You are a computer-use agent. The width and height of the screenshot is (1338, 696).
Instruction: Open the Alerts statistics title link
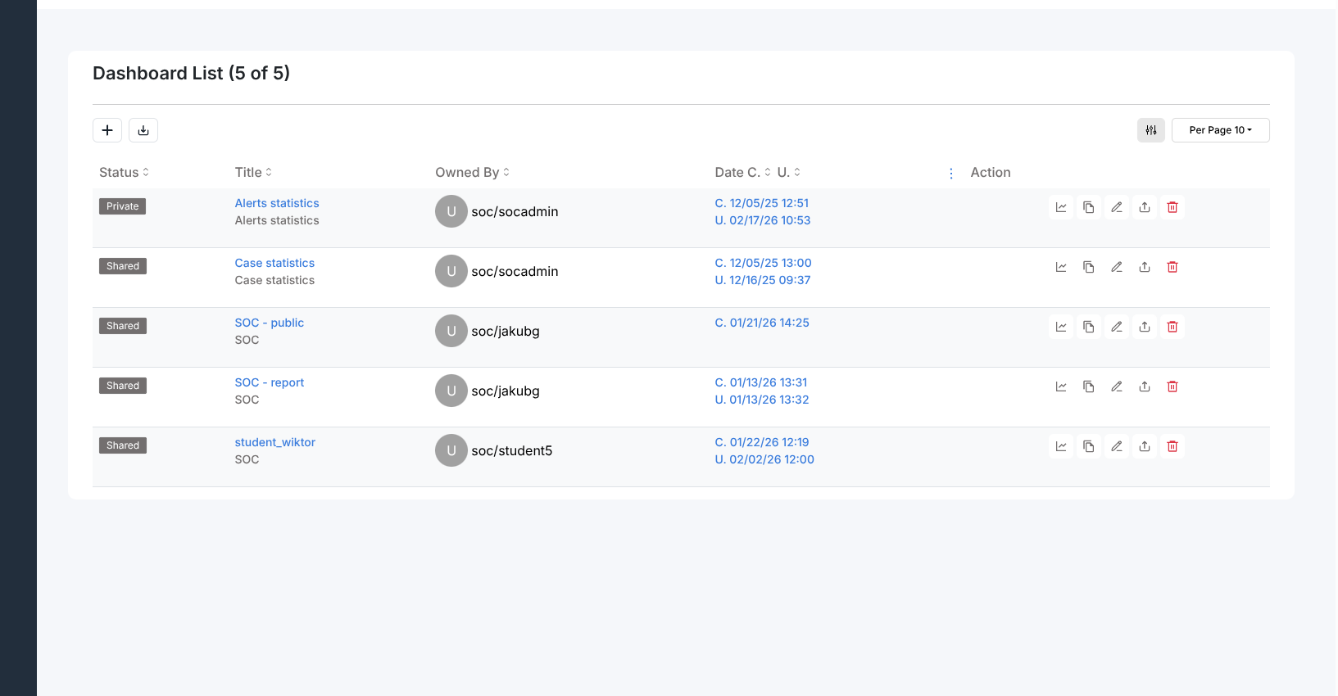[x=277, y=203]
